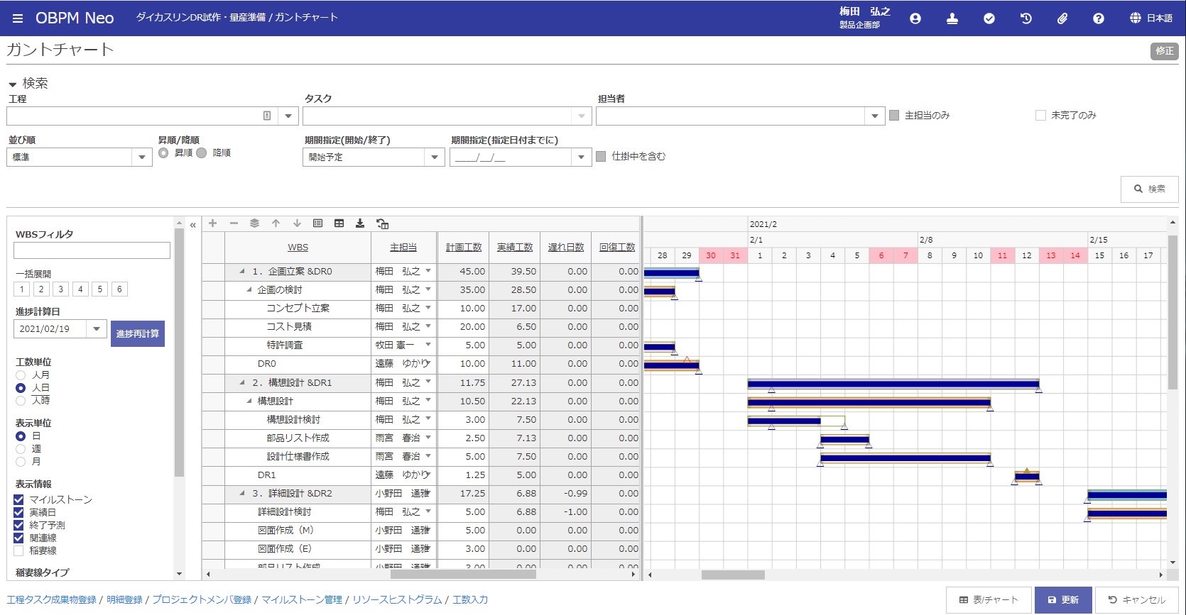Screen dimensions: 1186x615
Task: Click the table columns icon in grid toolbar
Action: [339, 223]
